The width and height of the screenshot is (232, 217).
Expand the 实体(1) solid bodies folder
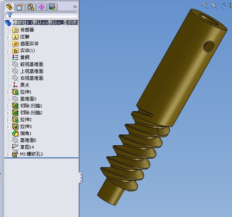point(8,51)
